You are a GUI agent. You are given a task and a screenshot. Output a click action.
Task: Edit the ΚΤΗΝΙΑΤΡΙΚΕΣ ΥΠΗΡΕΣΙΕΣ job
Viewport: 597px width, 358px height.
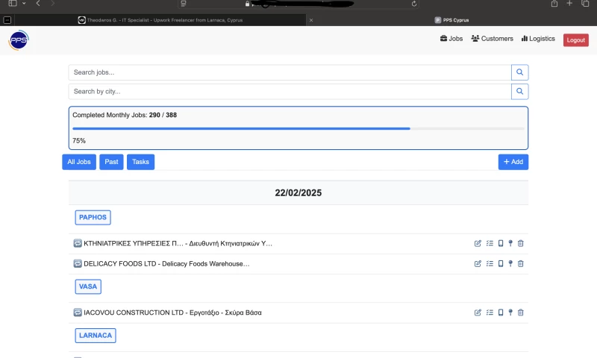(x=478, y=243)
